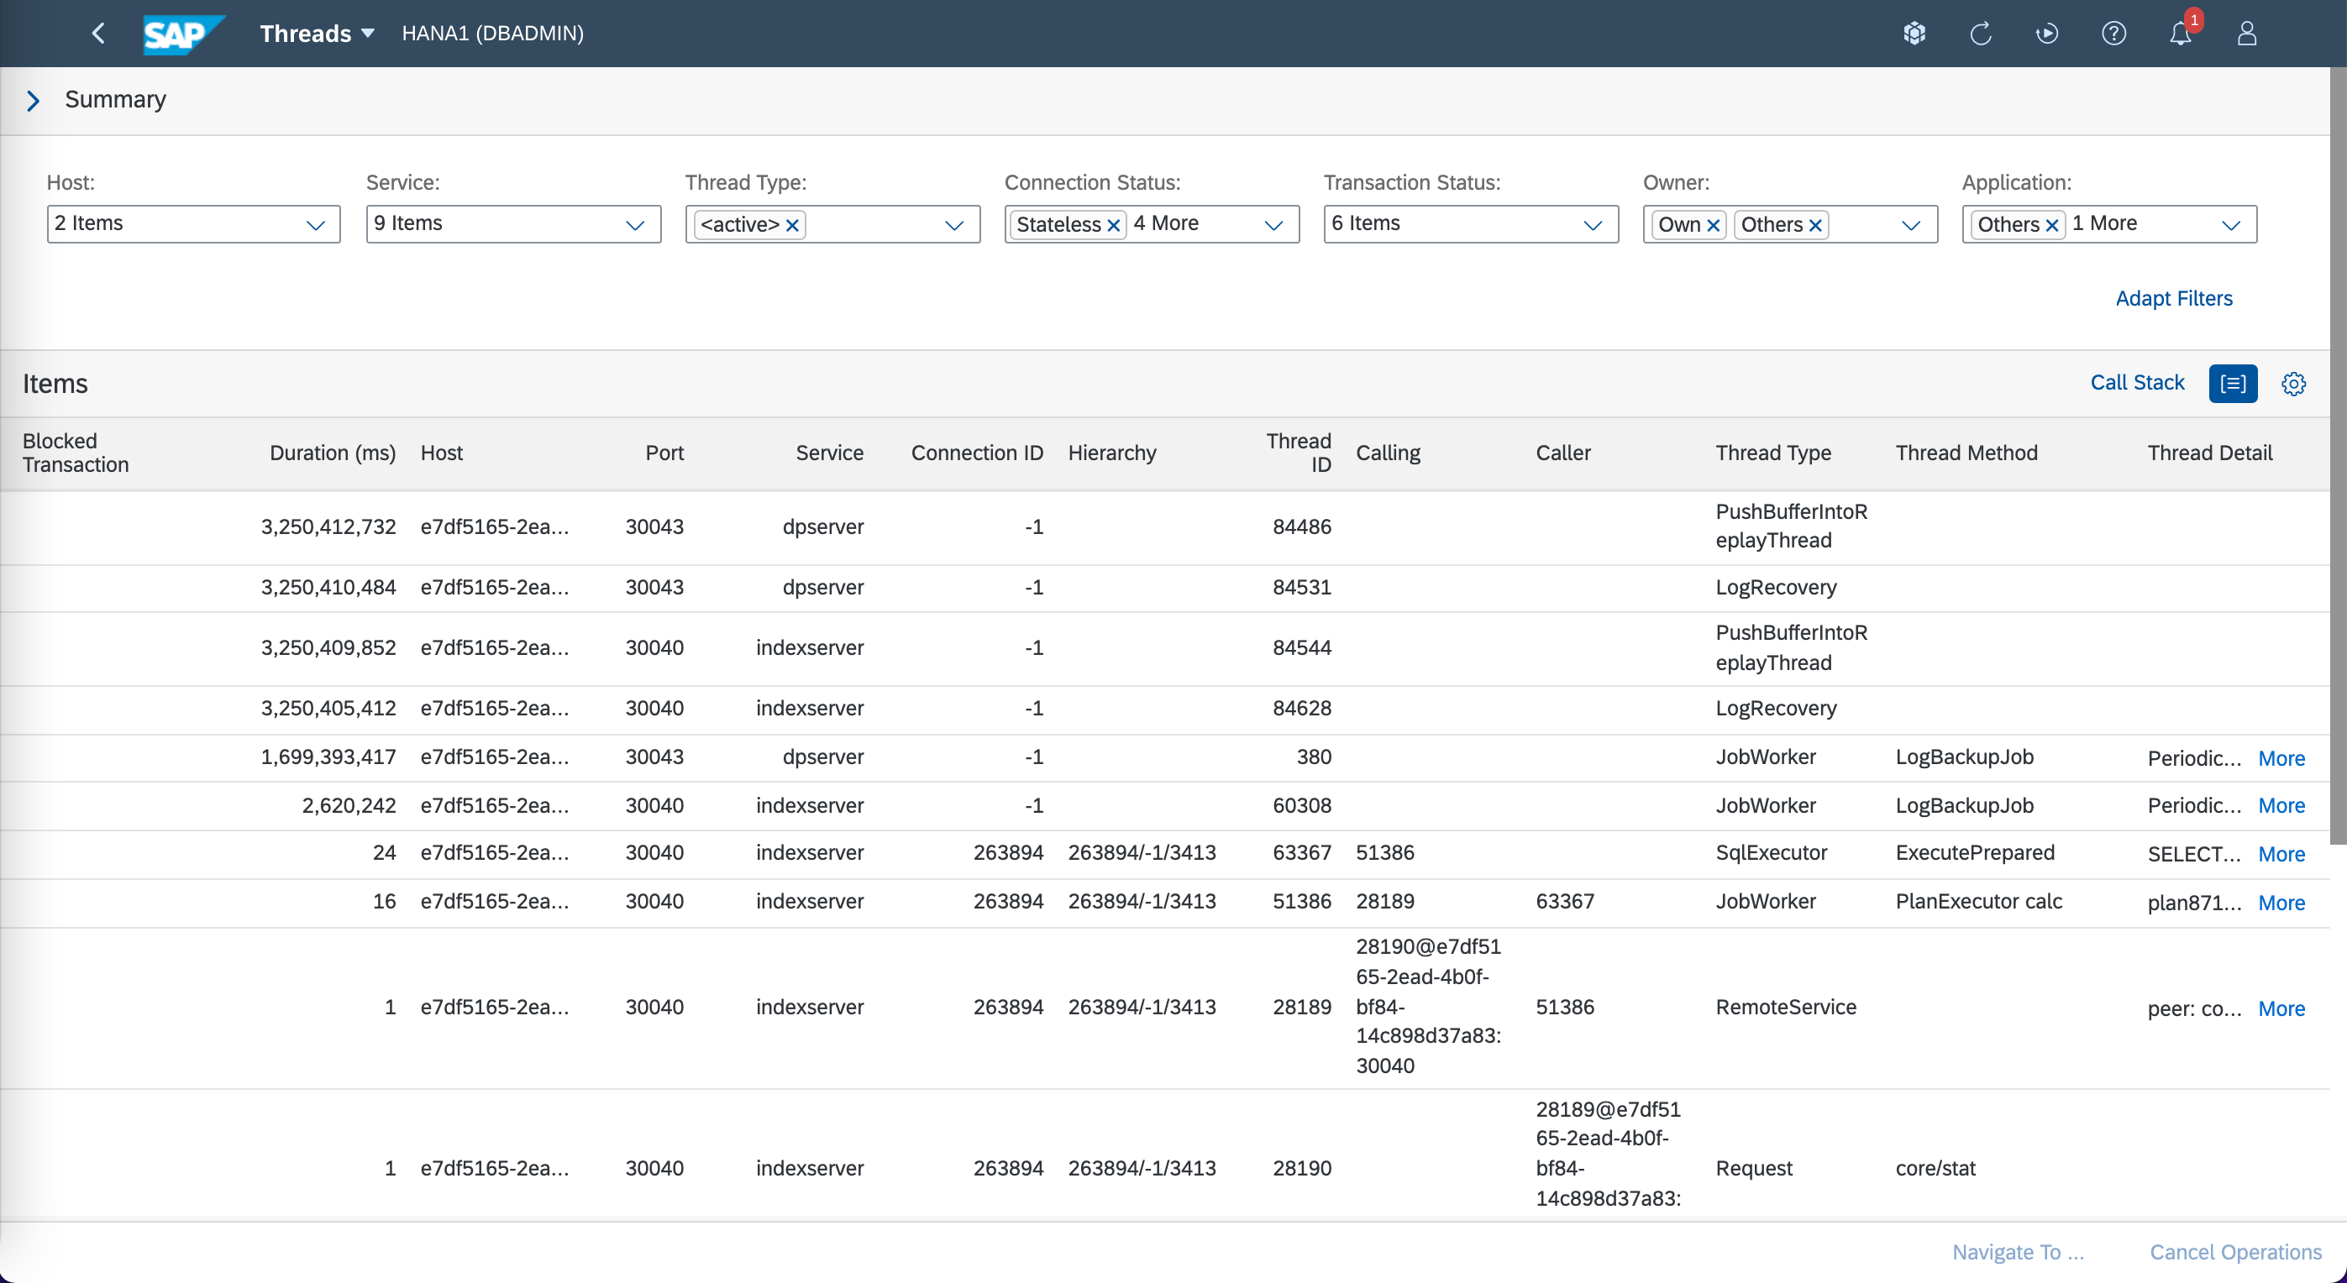
Task: Open the Host filter dropdown
Action: tap(315, 225)
